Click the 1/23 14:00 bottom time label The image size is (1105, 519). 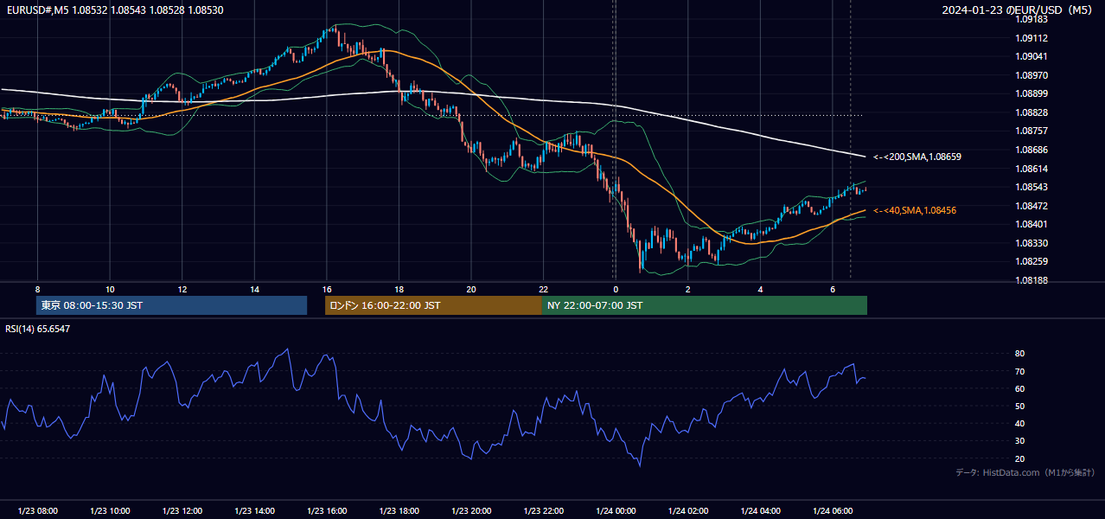(x=254, y=511)
